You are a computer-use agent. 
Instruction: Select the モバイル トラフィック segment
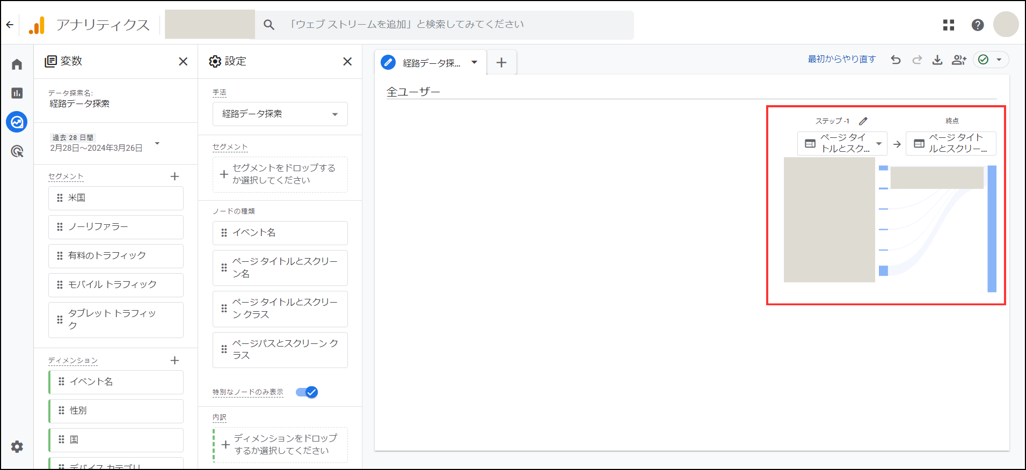[x=116, y=285]
